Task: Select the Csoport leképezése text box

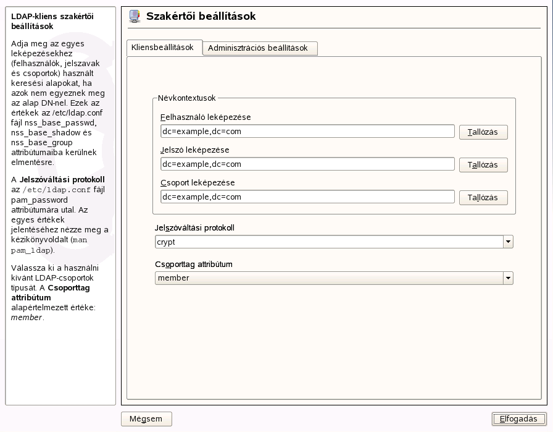Action: click(x=307, y=197)
